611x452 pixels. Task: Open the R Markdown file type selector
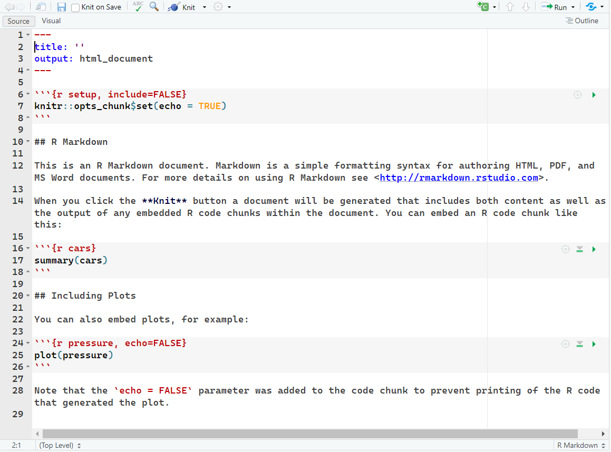(581, 445)
